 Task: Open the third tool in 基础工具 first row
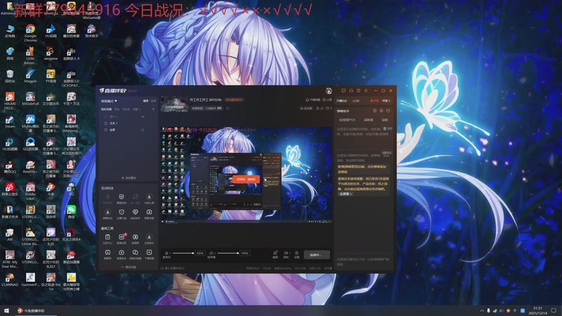[135, 239]
